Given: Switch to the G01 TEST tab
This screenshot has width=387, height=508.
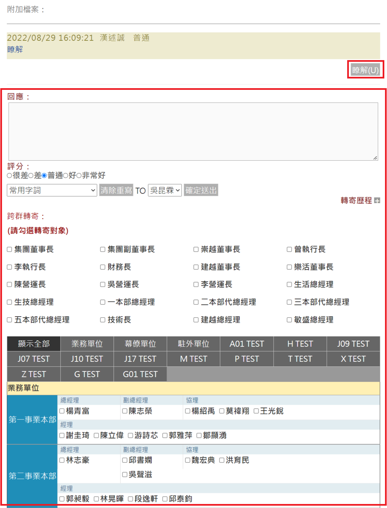Looking at the screenshot, I should click(x=140, y=374).
